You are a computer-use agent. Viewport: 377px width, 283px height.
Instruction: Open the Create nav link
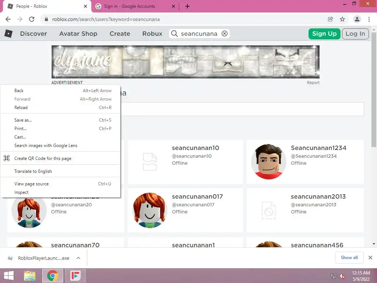120,34
